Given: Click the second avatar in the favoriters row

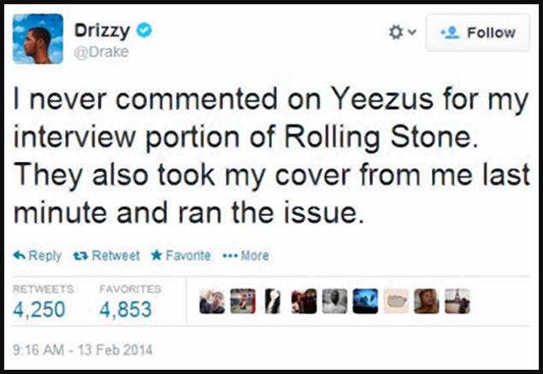Looking at the screenshot, I should (243, 301).
